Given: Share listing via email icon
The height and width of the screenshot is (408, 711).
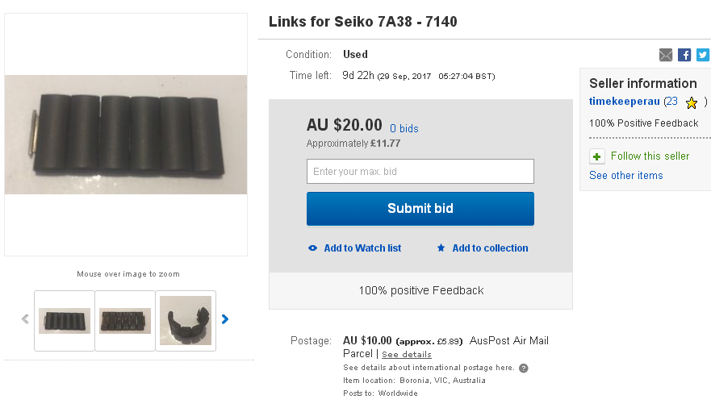Looking at the screenshot, I should [x=666, y=55].
